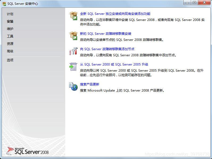Screen dimensions: 212x159
Task: Open 新的 SQL Server 故障转移群集安装 link
Action: [105, 34]
